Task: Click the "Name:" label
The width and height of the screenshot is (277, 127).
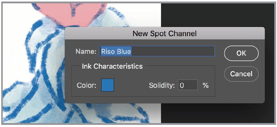Action: tap(86, 51)
